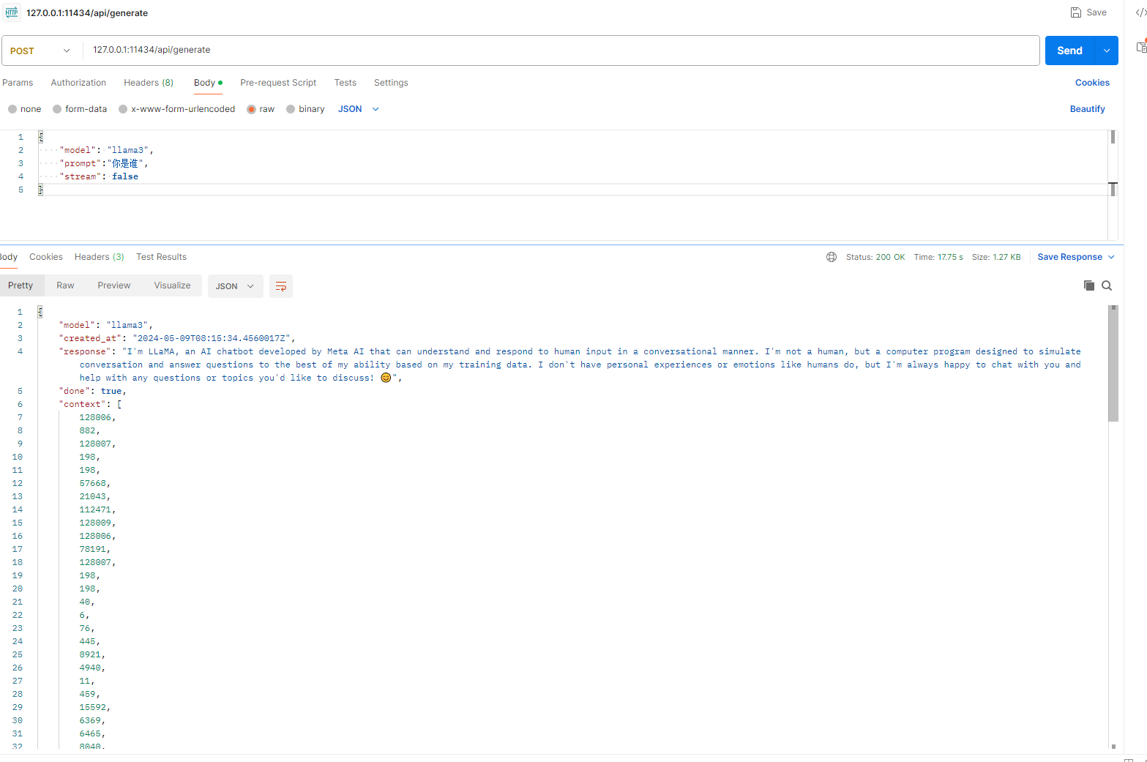The image size is (1147, 762).
Task: Switch to the Authorization tab
Action: pos(78,83)
